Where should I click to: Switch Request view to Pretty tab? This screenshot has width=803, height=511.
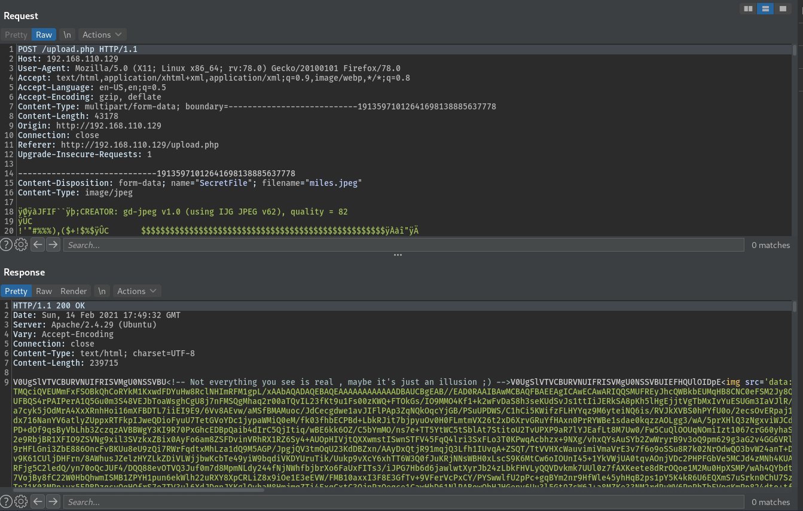[x=16, y=35]
